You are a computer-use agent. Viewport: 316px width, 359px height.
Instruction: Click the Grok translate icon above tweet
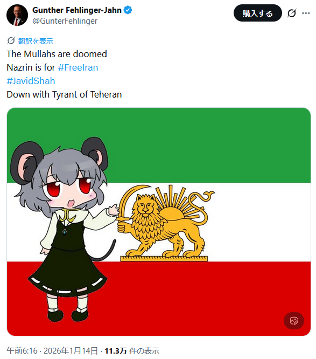coord(11,41)
